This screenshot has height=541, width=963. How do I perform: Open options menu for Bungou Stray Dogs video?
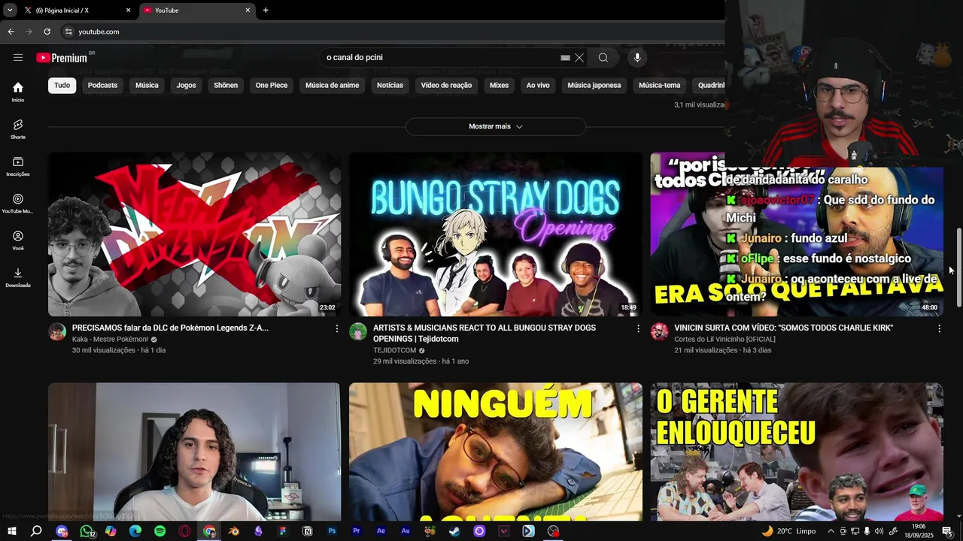point(638,328)
